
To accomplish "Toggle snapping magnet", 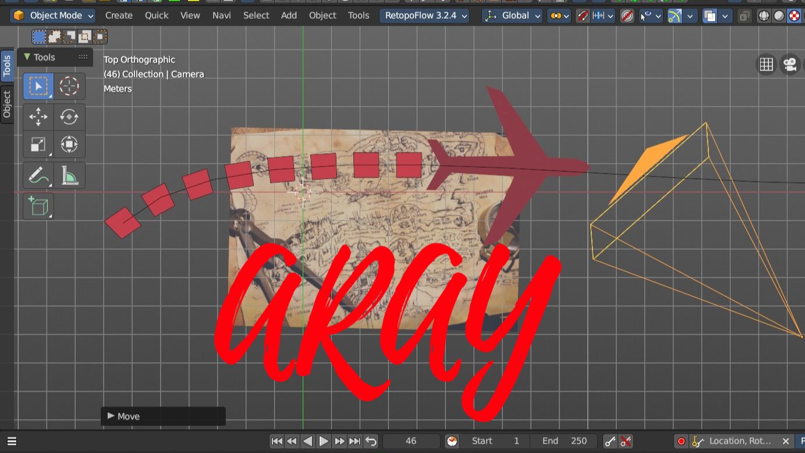I will tap(582, 16).
